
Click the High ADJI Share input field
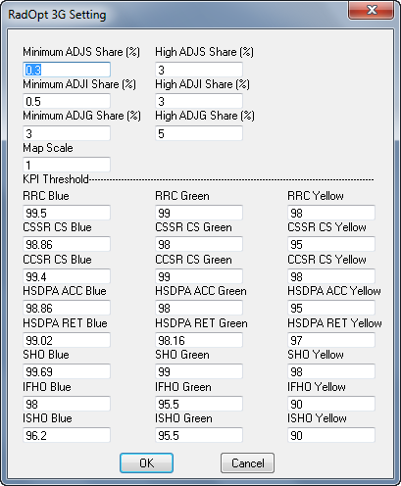click(x=199, y=101)
